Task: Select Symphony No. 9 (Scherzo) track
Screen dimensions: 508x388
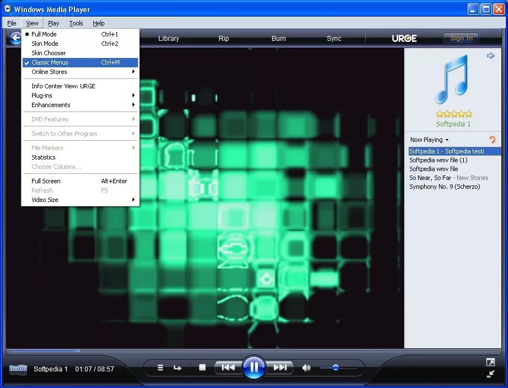Action: (454, 187)
